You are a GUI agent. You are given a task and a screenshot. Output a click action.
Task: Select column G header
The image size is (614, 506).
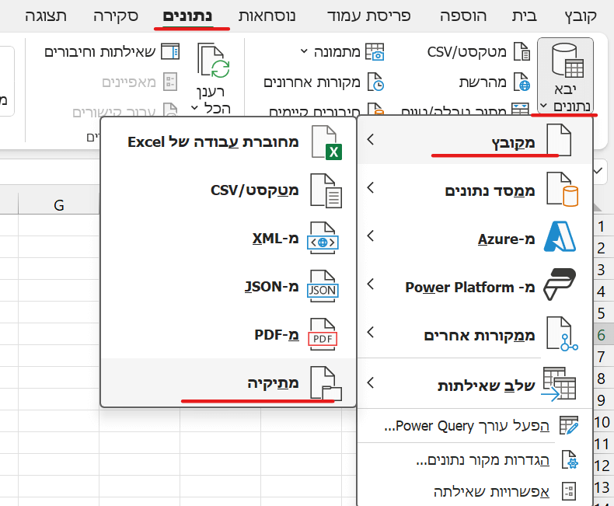[59, 205]
